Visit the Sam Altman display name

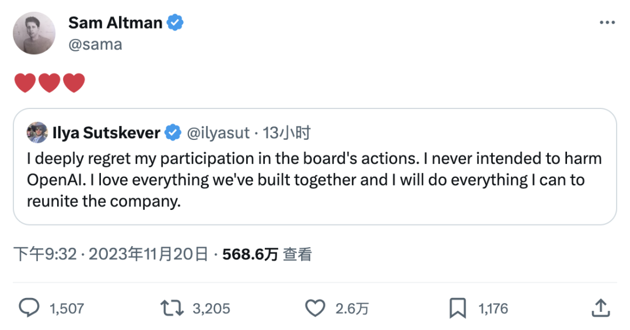116,23
